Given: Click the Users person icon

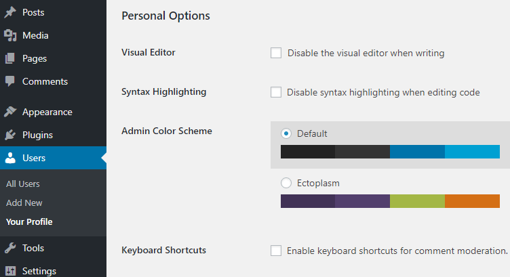Looking at the screenshot, I should click(x=10, y=158).
